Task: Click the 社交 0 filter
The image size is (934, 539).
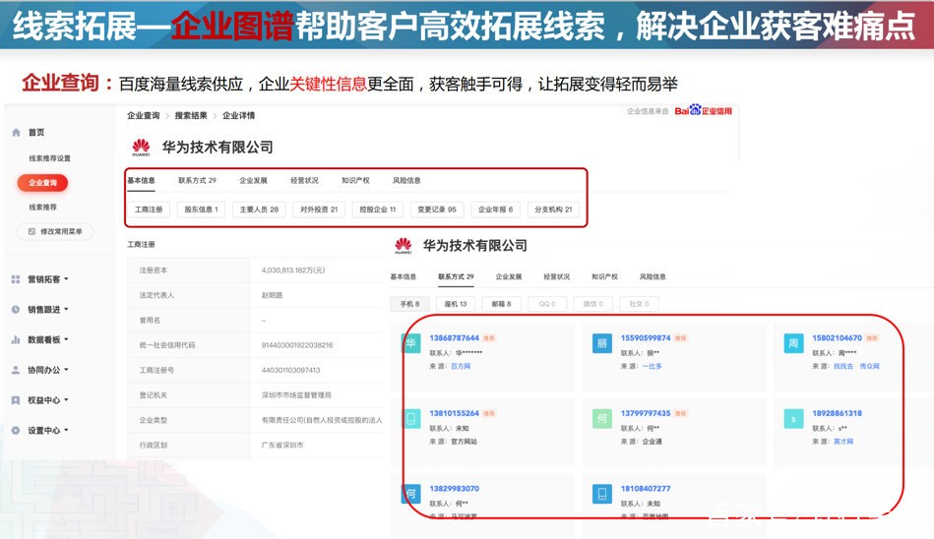Action: click(639, 304)
